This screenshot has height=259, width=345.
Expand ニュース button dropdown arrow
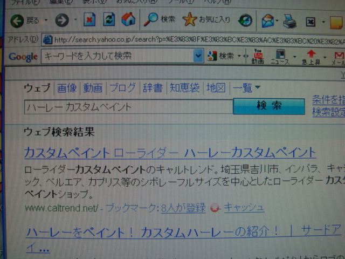(x=295, y=57)
